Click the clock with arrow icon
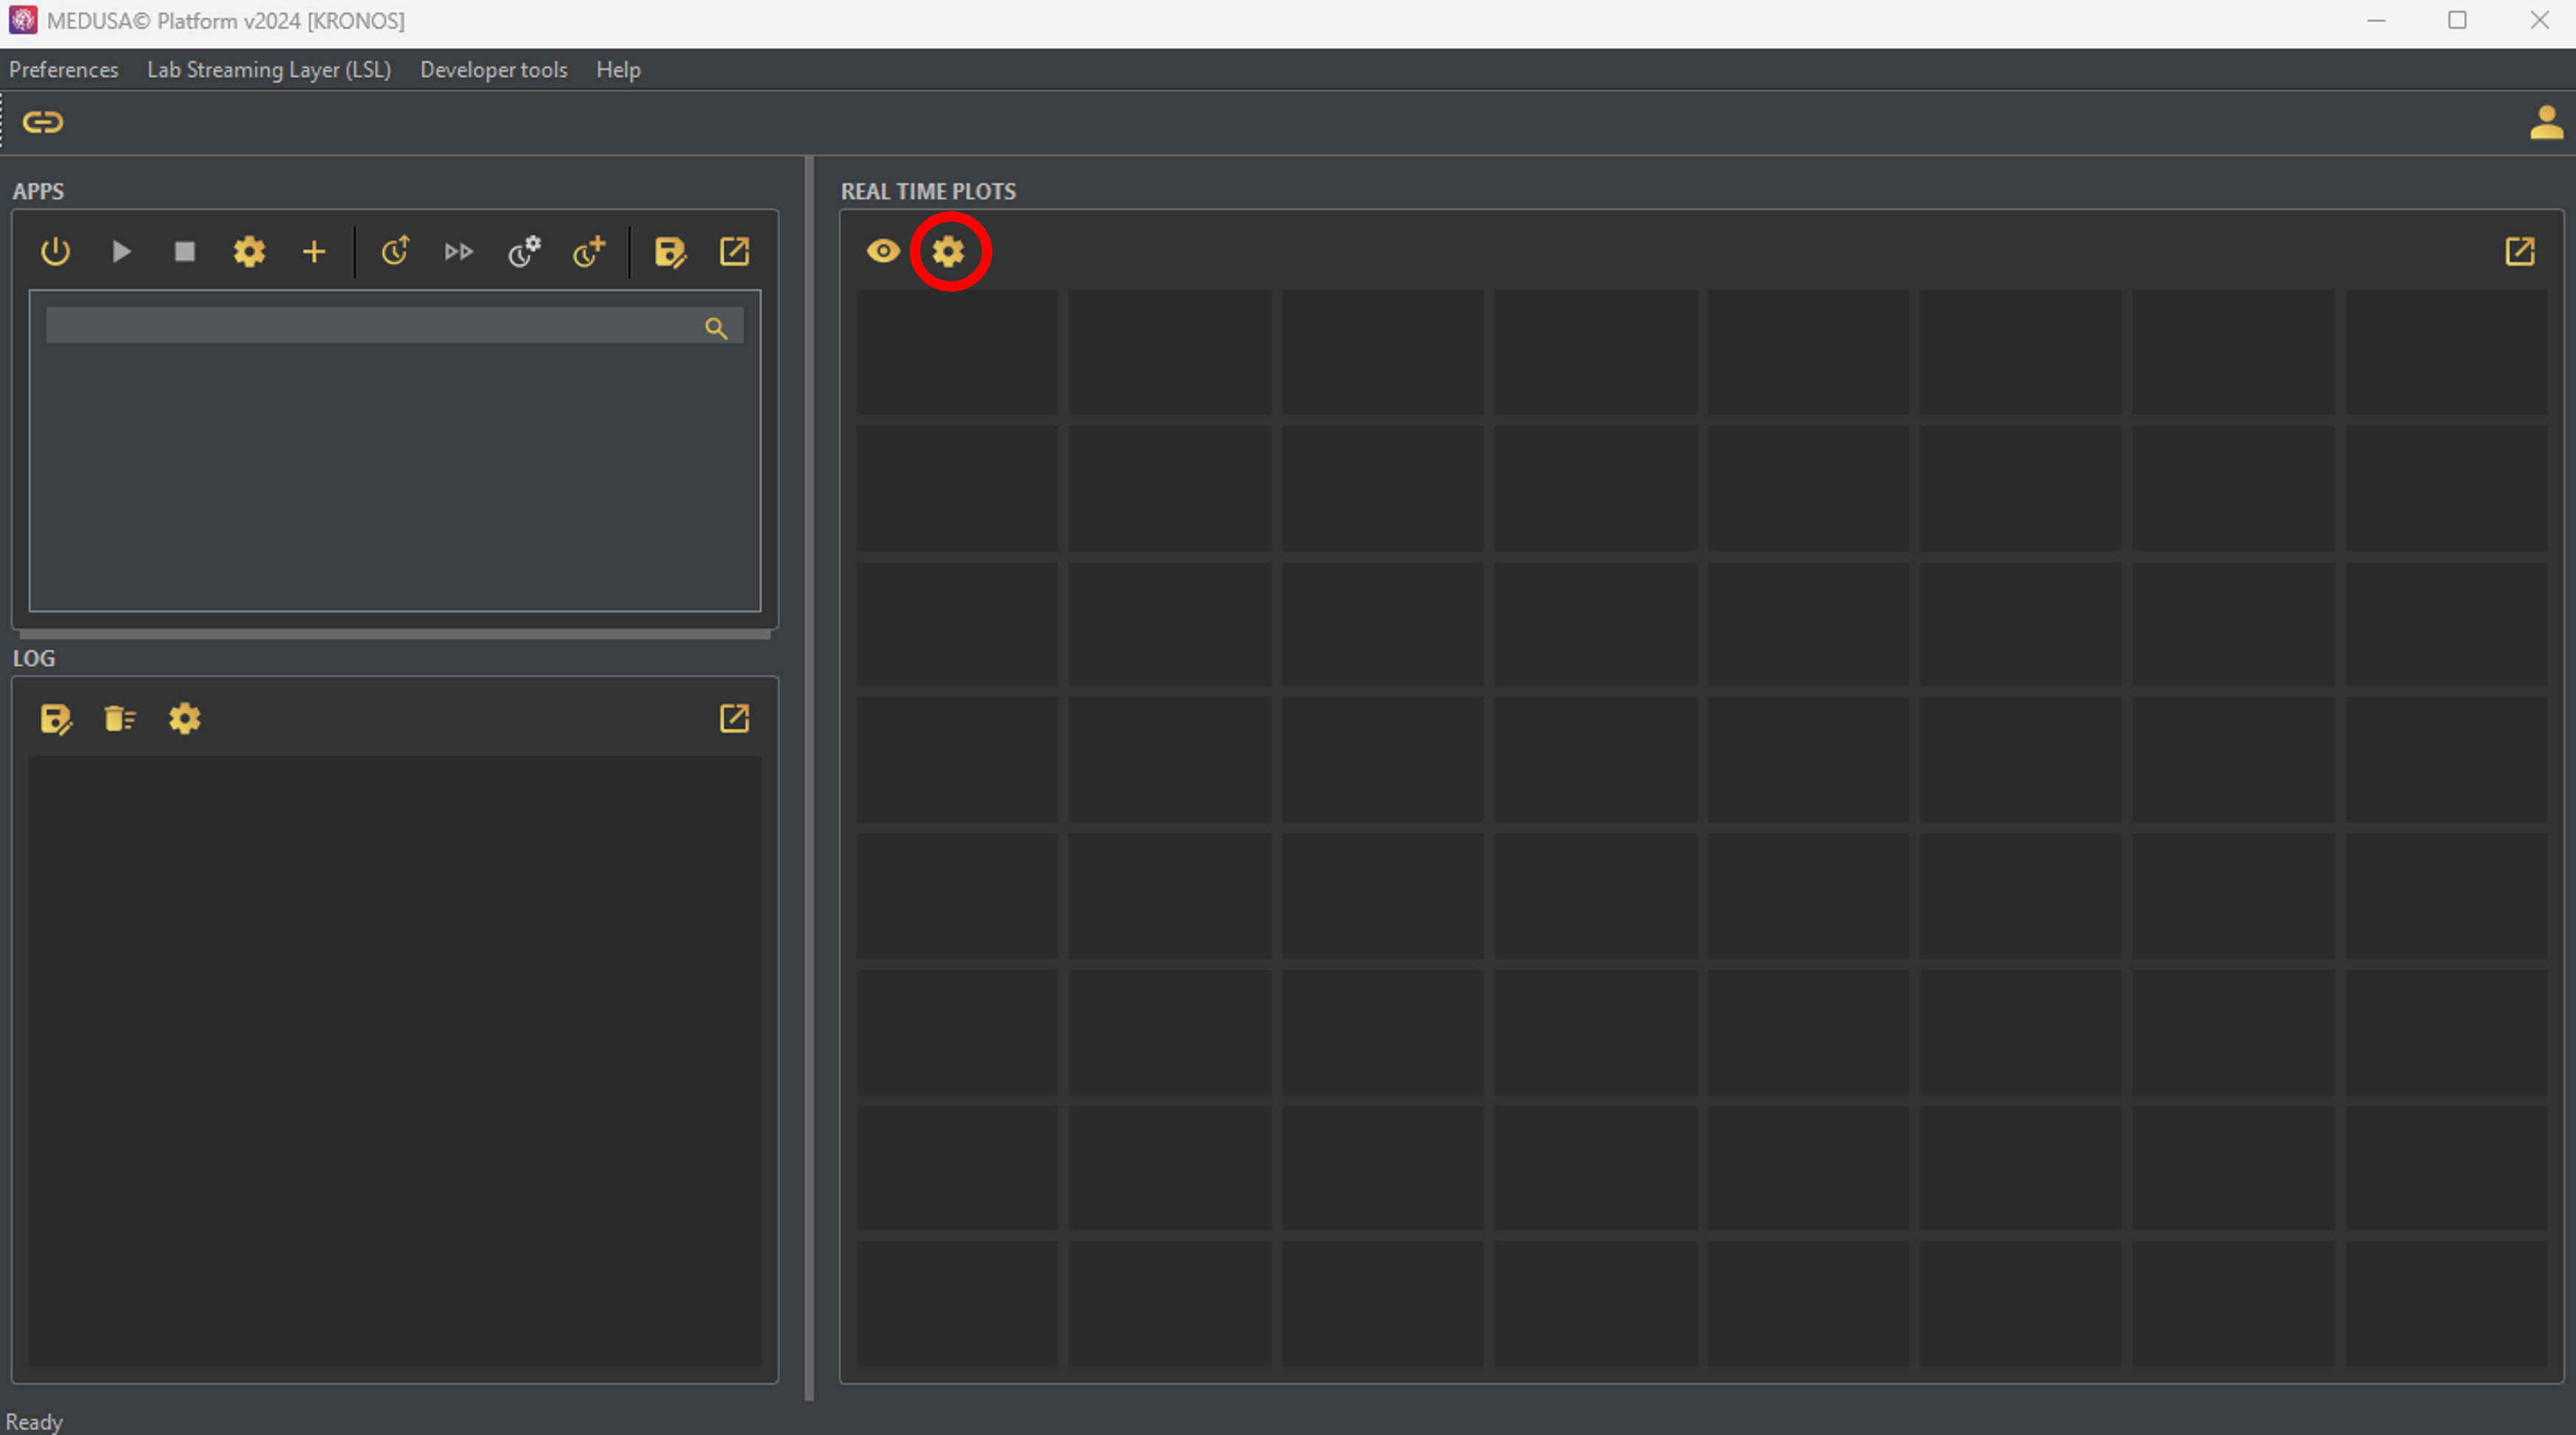The image size is (2576, 1435). [x=395, y=251]
